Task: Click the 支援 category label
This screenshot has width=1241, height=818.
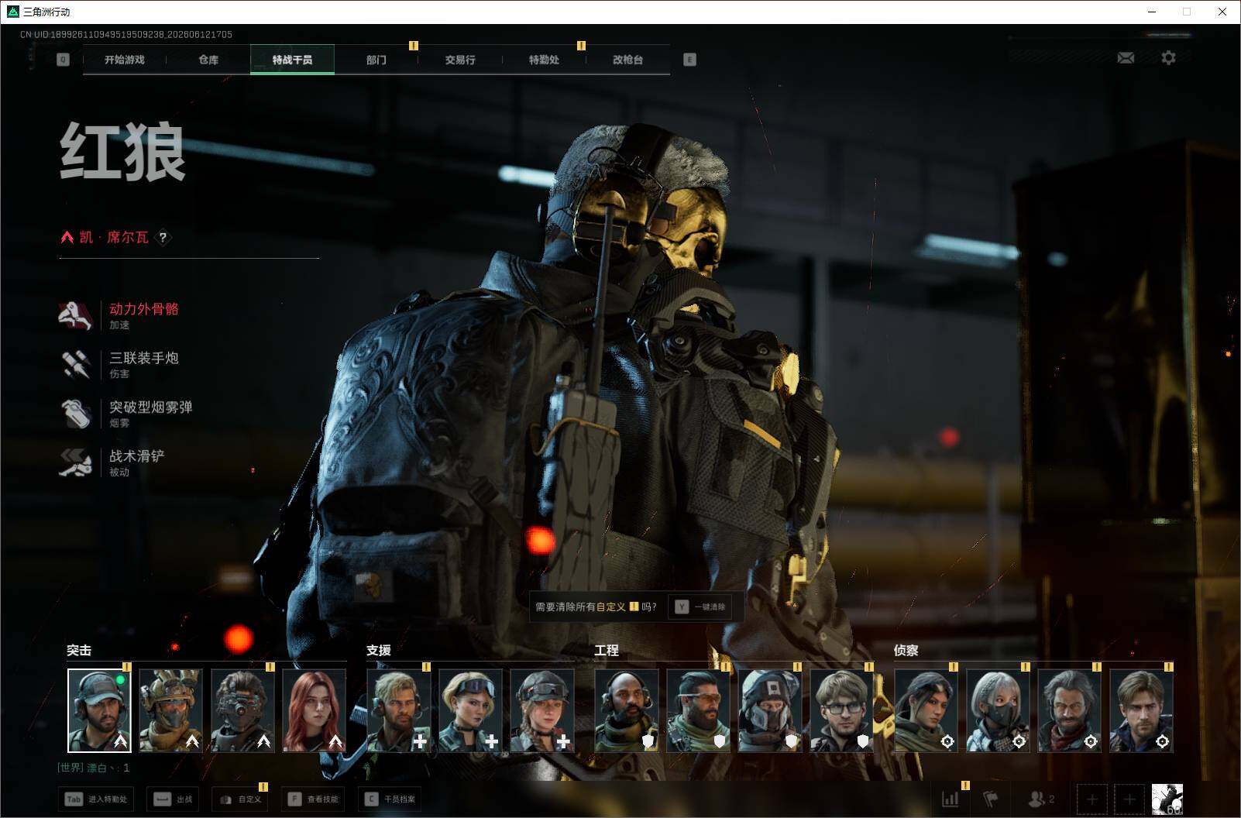Action: tap(379, 651)
